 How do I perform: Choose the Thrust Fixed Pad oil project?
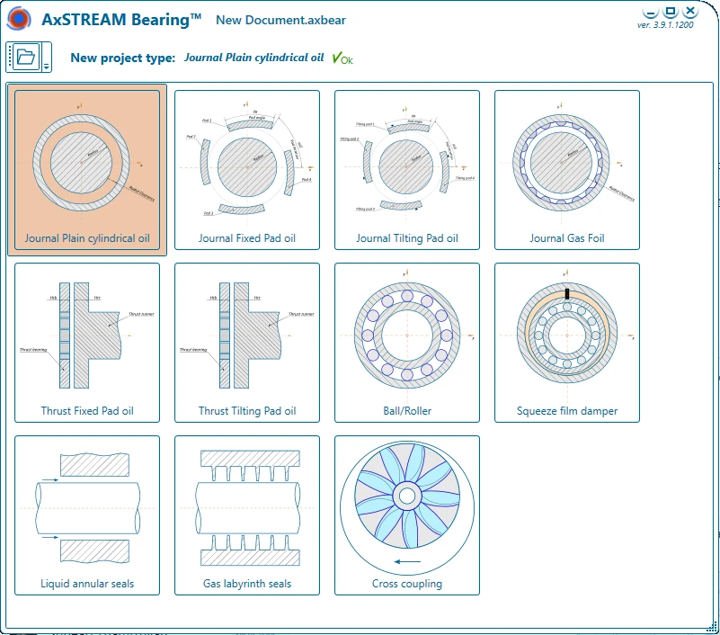point(87,343)
